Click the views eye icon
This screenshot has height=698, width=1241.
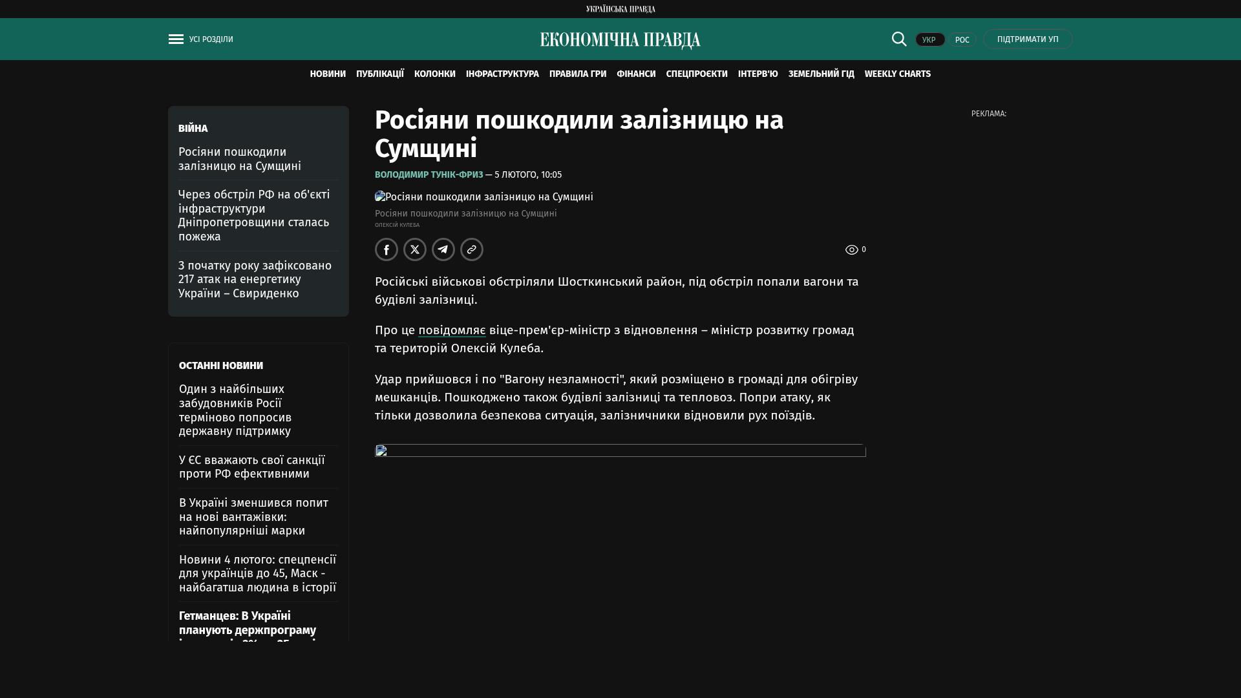(x=852, y=250)
